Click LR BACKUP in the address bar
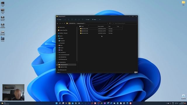187x105 pixels. click(72, 23)
